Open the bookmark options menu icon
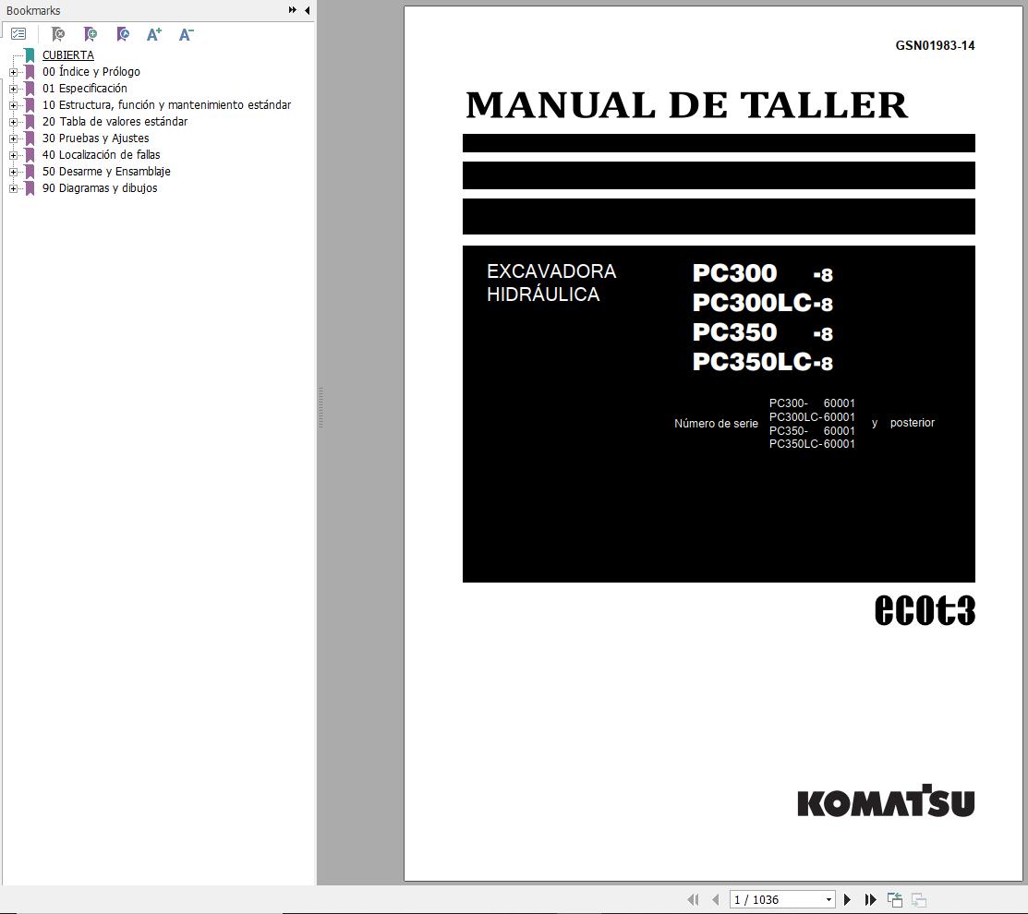Screen dimensions: 1028x914 [x=18, y=34]
